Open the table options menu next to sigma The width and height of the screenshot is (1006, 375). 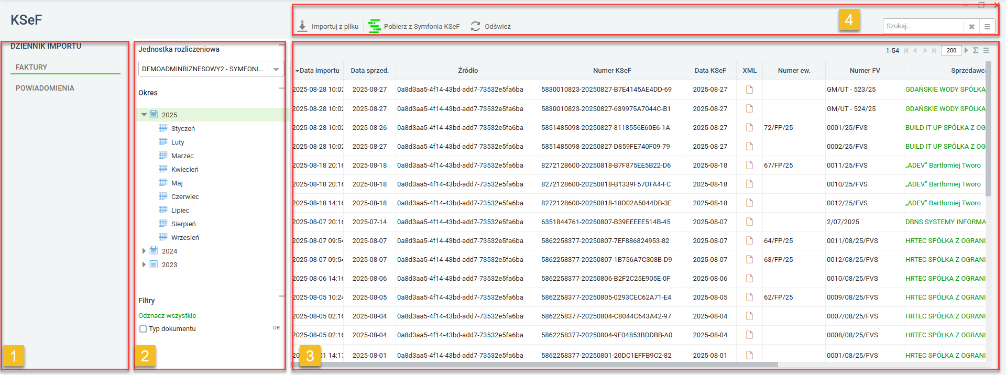point(986,50)
